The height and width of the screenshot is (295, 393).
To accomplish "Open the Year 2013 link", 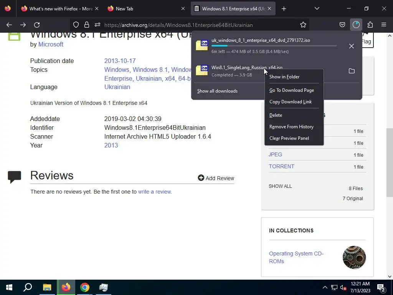I will (x=111, y=146).
